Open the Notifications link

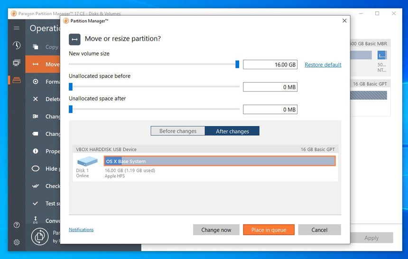point(81,230)
